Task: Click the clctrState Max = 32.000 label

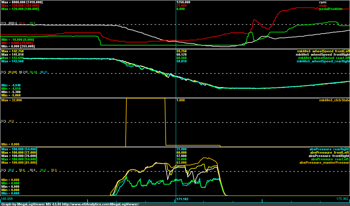Action: 12,100
